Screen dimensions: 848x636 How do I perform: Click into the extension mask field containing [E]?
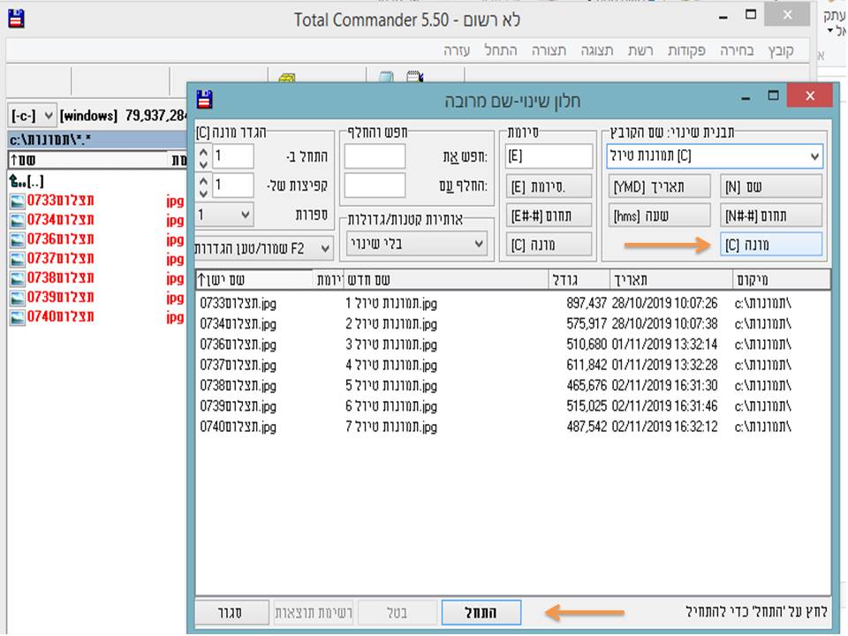pyautogui.click(x=549, y=156)
